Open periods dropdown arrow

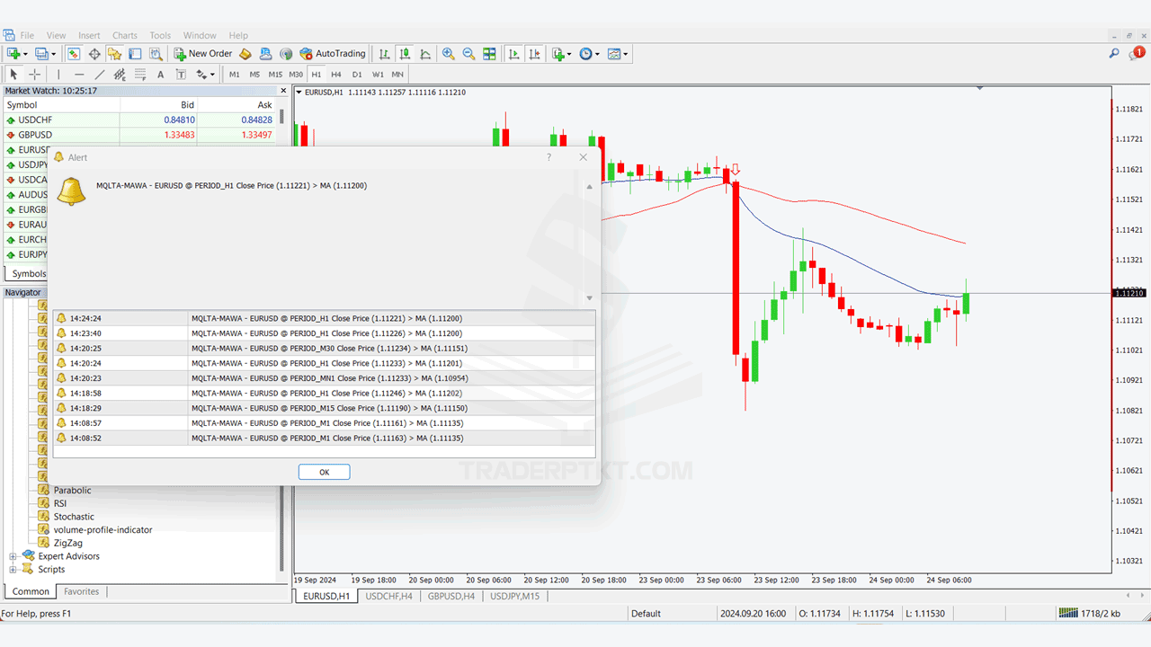click(597, 54)
